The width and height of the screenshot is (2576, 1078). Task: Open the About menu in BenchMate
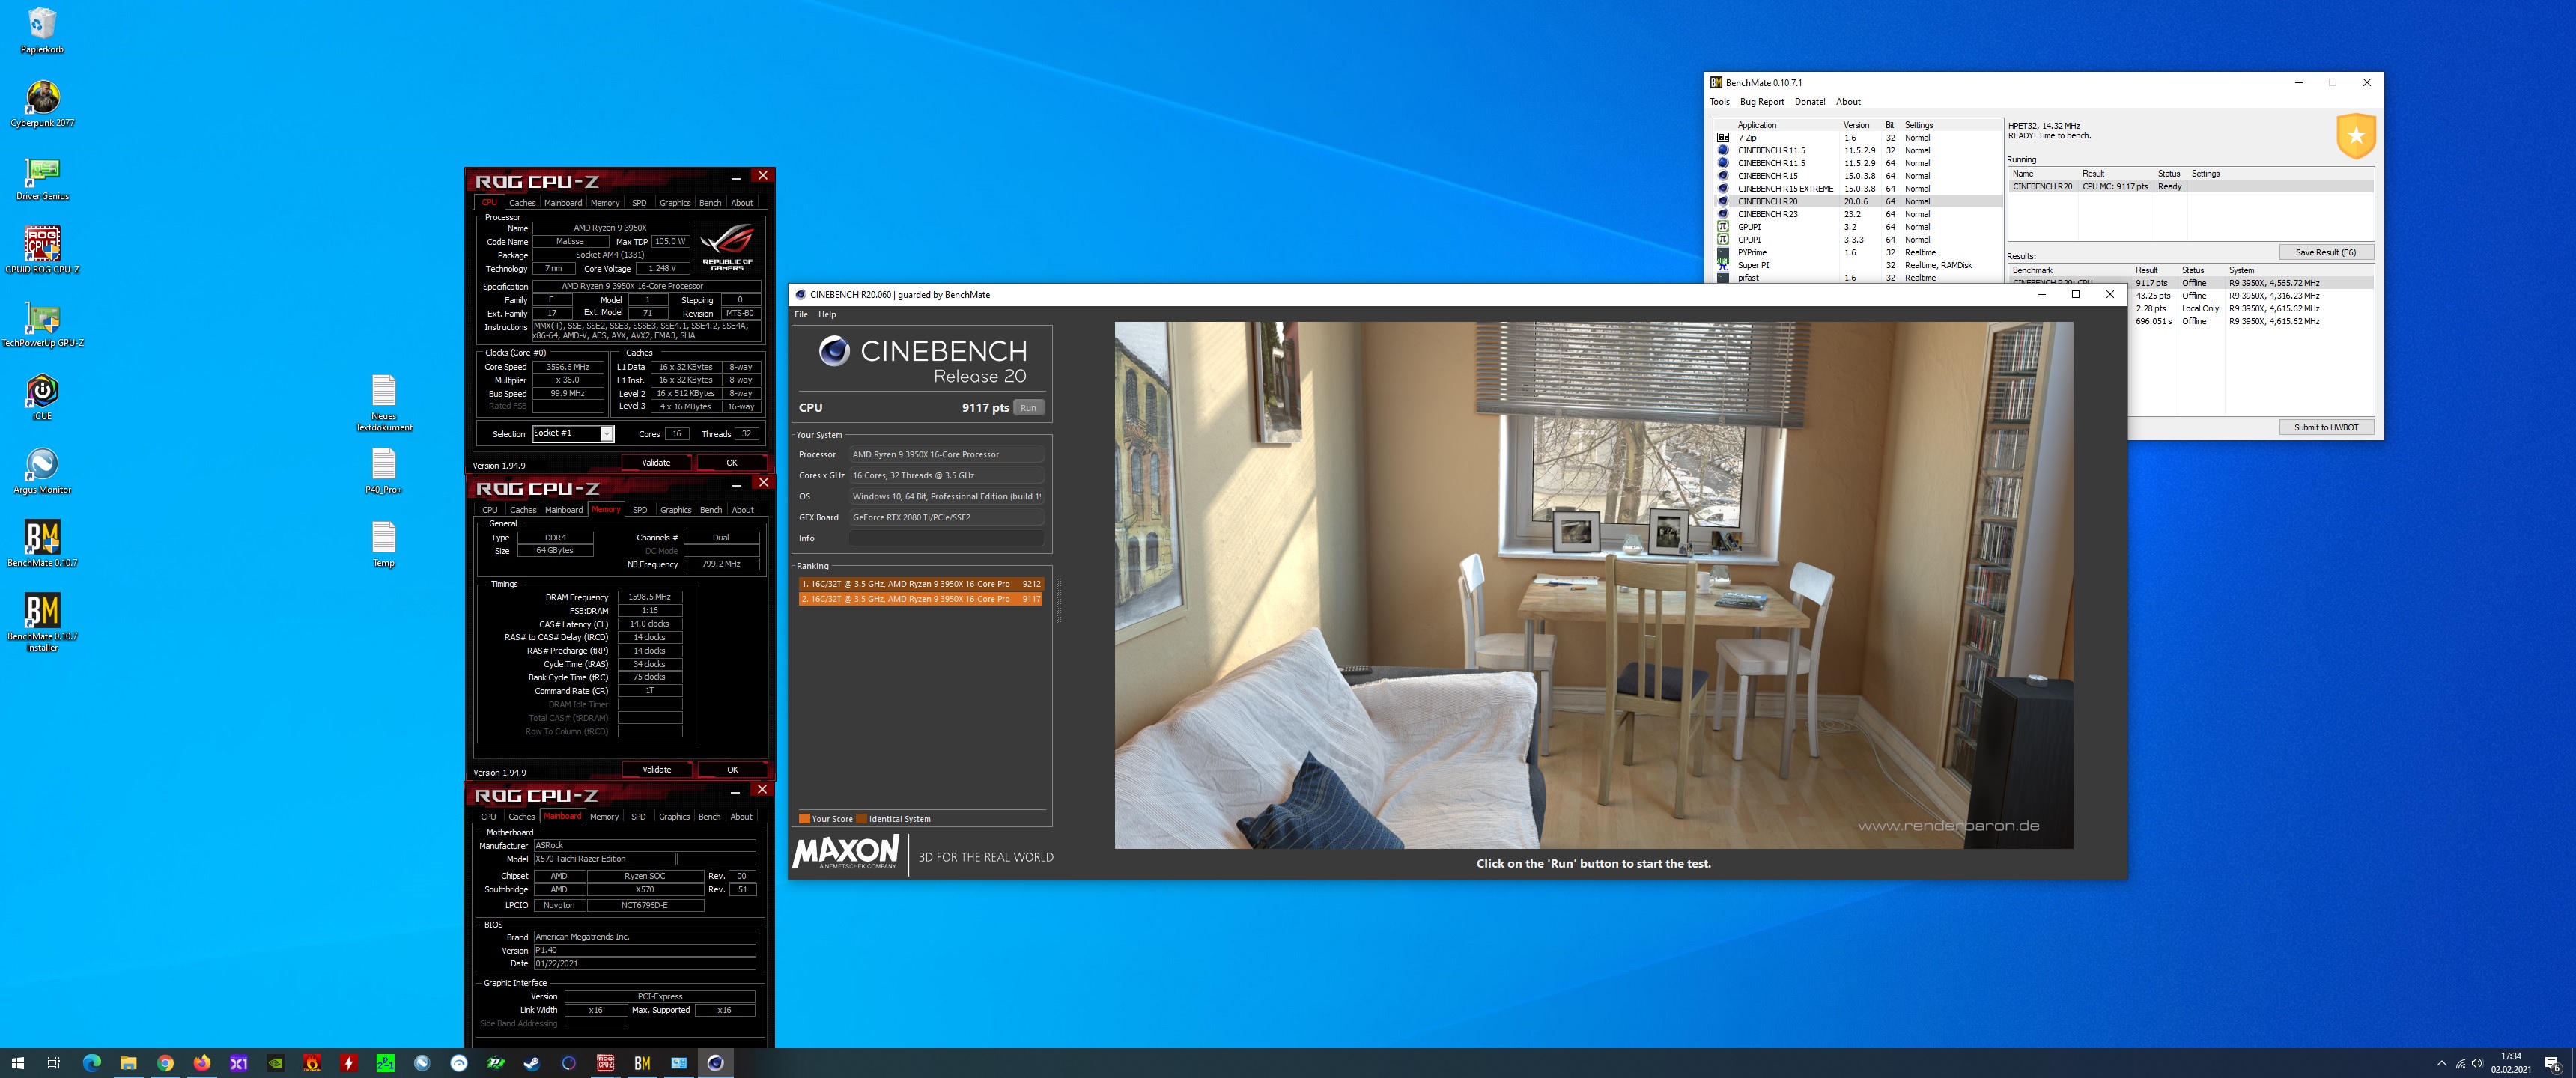(x=1848, y=102)
